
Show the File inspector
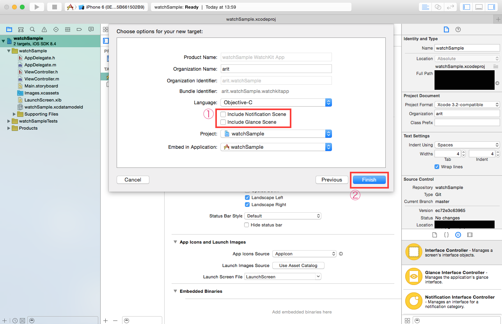pyautogui.click(x=447, y=30)
